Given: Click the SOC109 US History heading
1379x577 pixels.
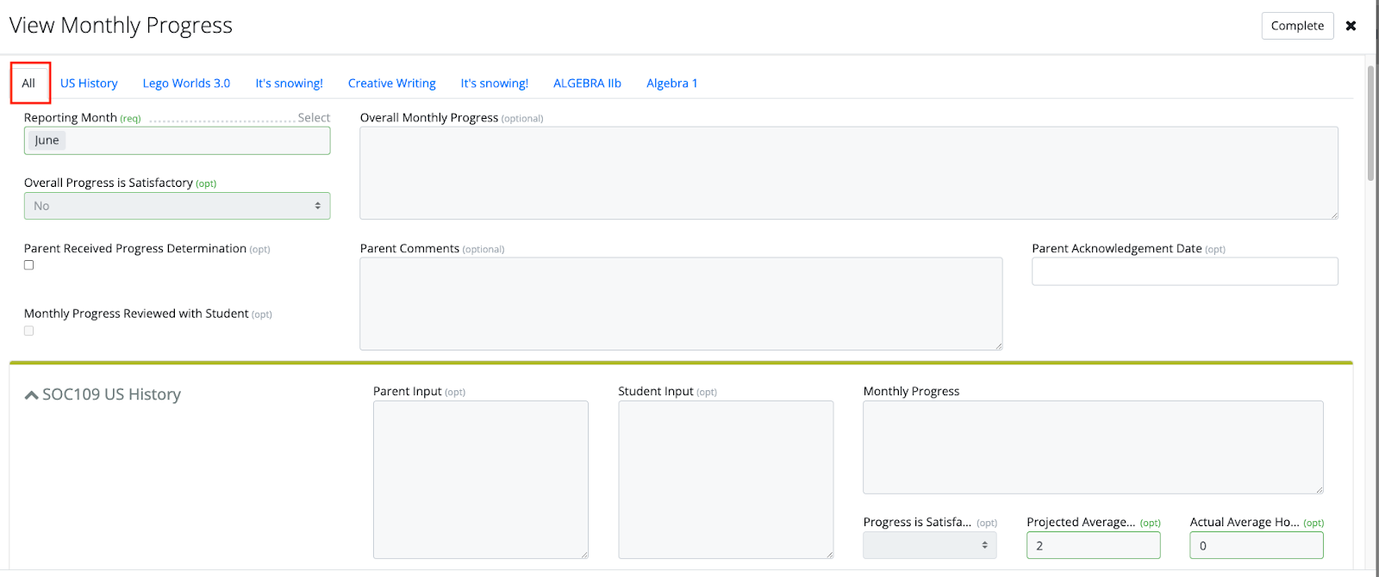Looking at the screenshot, I should point(111,394).
